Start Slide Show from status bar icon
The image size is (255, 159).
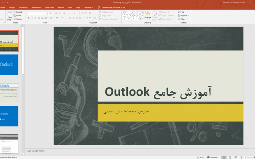241,157
